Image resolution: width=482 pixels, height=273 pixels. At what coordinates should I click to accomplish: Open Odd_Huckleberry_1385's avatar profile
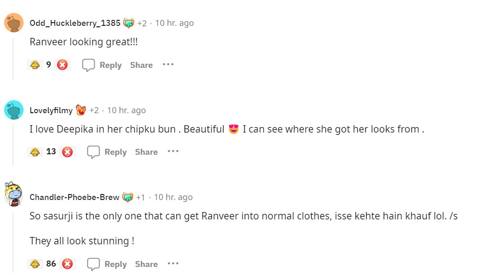[x=14, y=23]
